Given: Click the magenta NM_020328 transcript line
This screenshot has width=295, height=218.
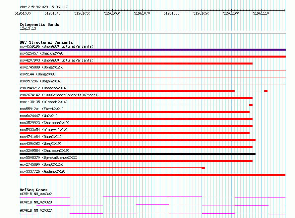Looking at the screenshot, I should (152, 205).
